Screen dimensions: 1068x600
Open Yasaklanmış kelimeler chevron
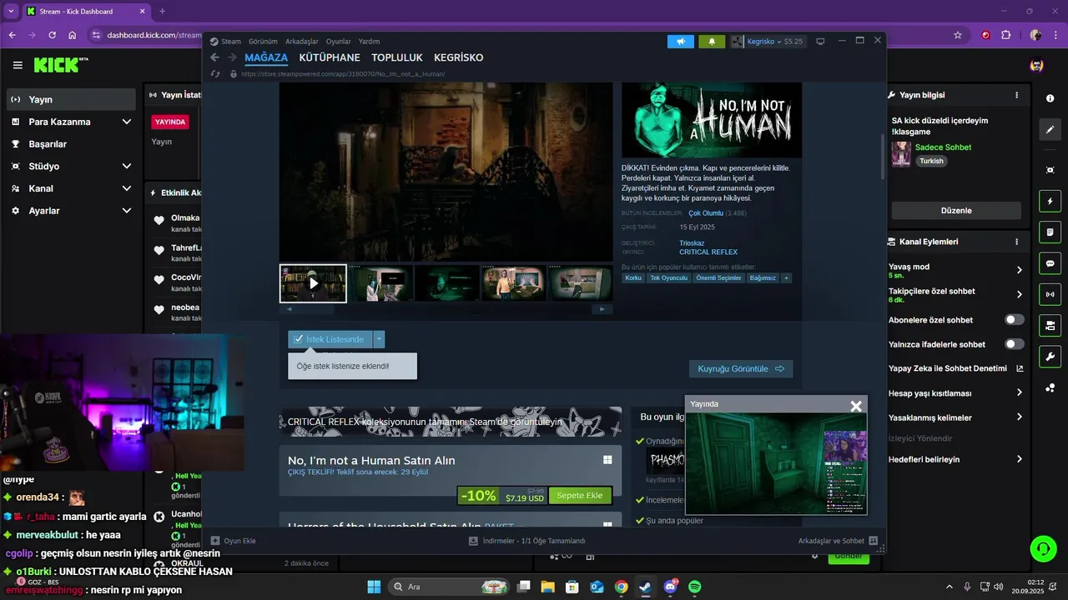tap(1020, 417)
